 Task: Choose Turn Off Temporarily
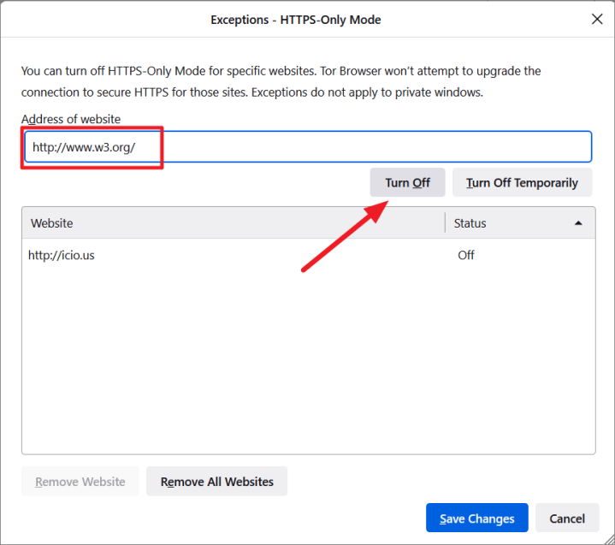click(522, 183)
